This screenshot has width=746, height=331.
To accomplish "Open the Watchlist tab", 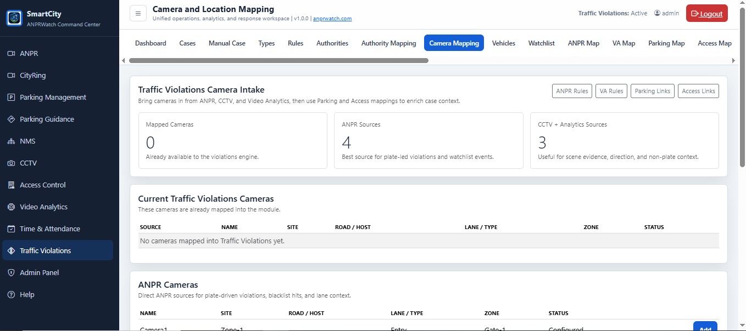I will click(x=542, y=43).
